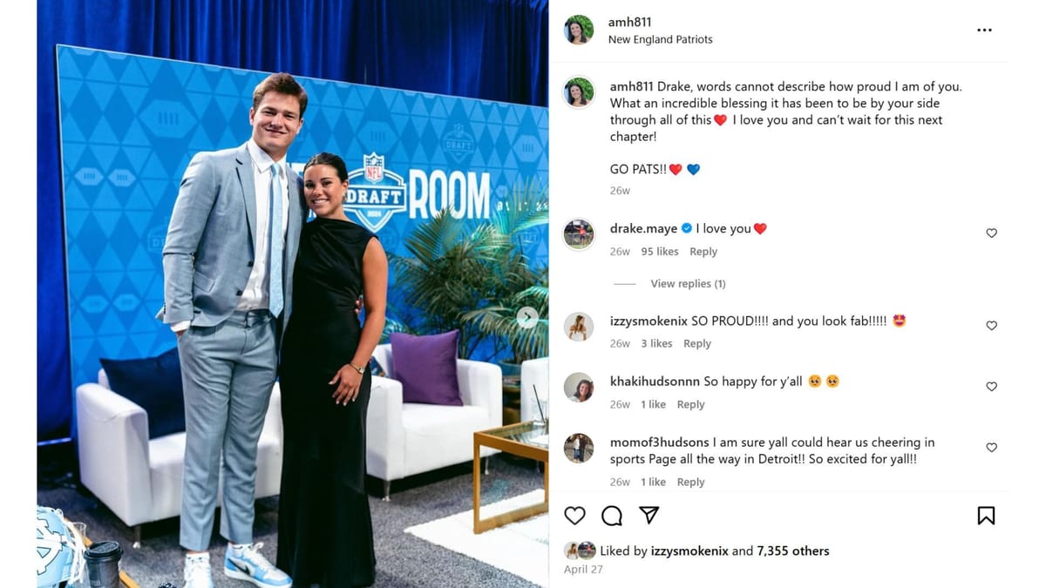Save post with bookmark icon
The width and height of the screenshot is (1046, 588).
[986, 516]
